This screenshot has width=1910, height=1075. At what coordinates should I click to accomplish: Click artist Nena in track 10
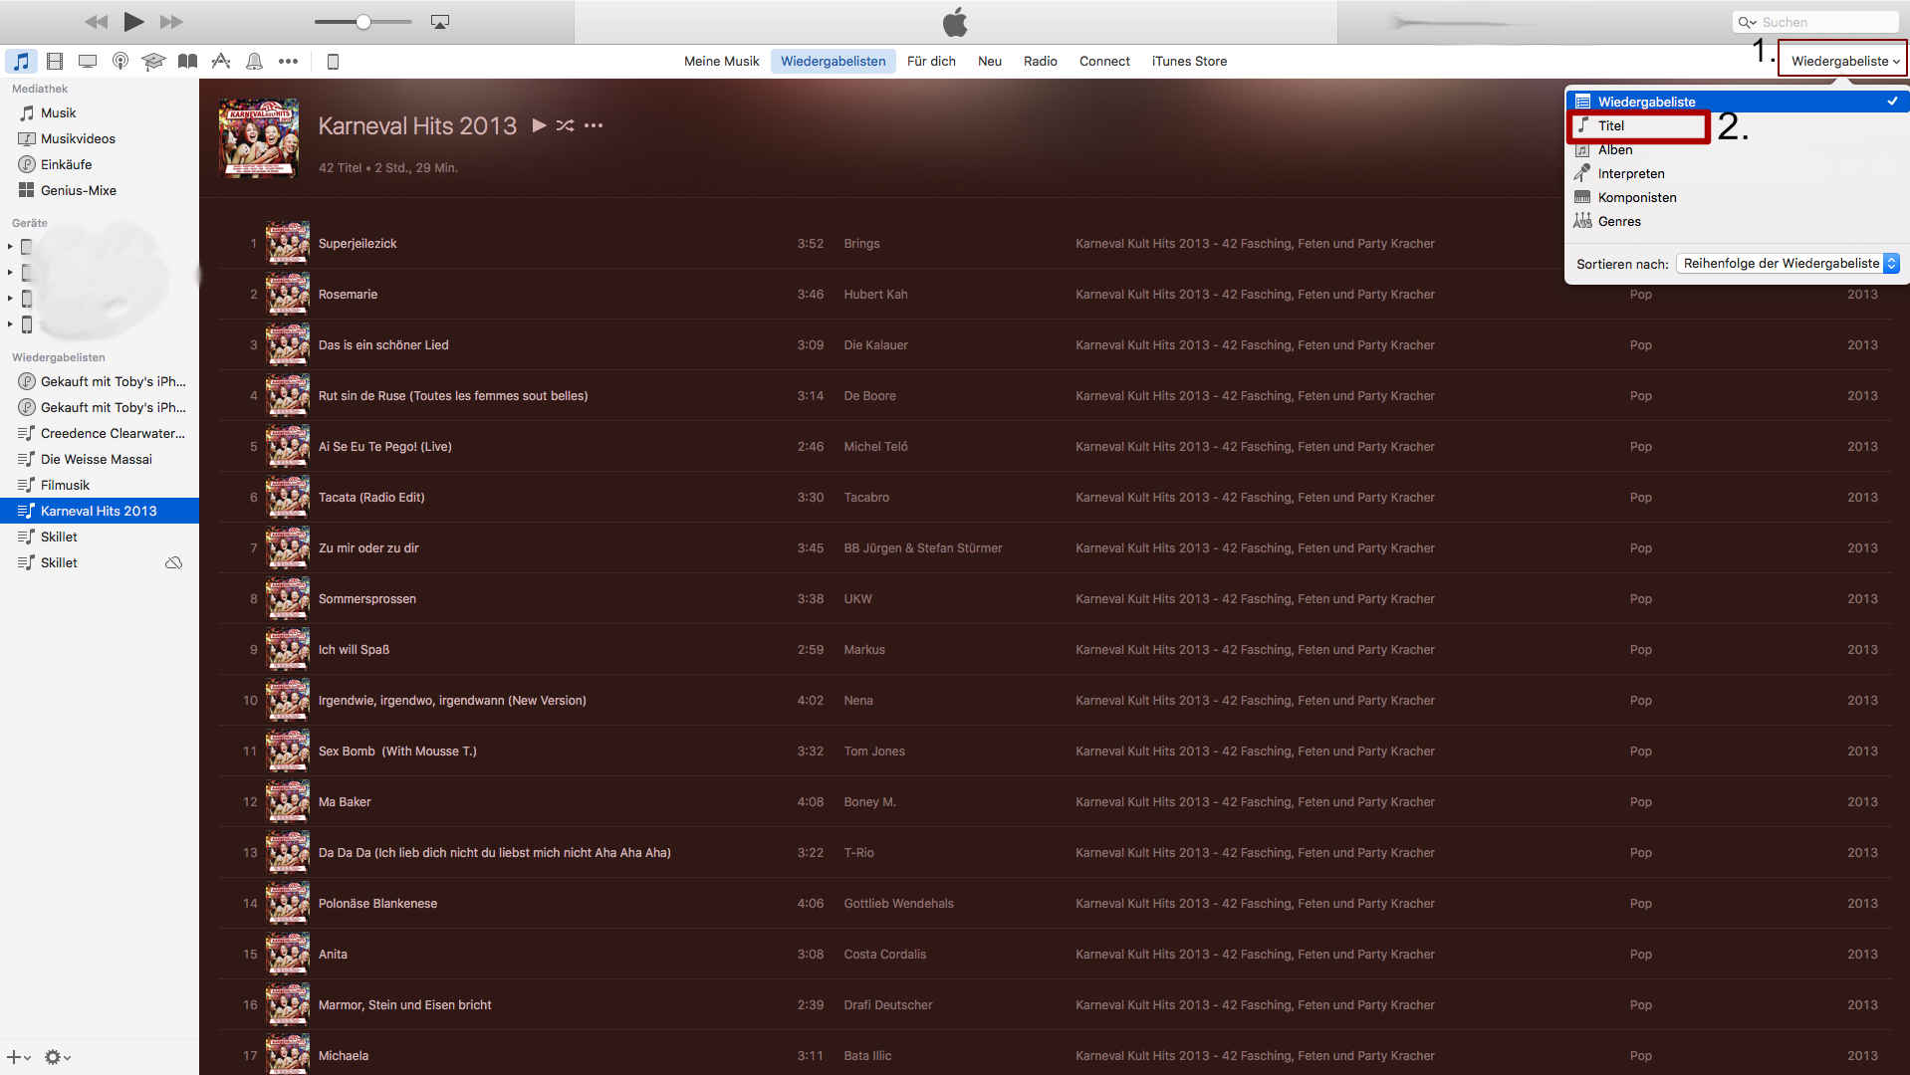858,700
